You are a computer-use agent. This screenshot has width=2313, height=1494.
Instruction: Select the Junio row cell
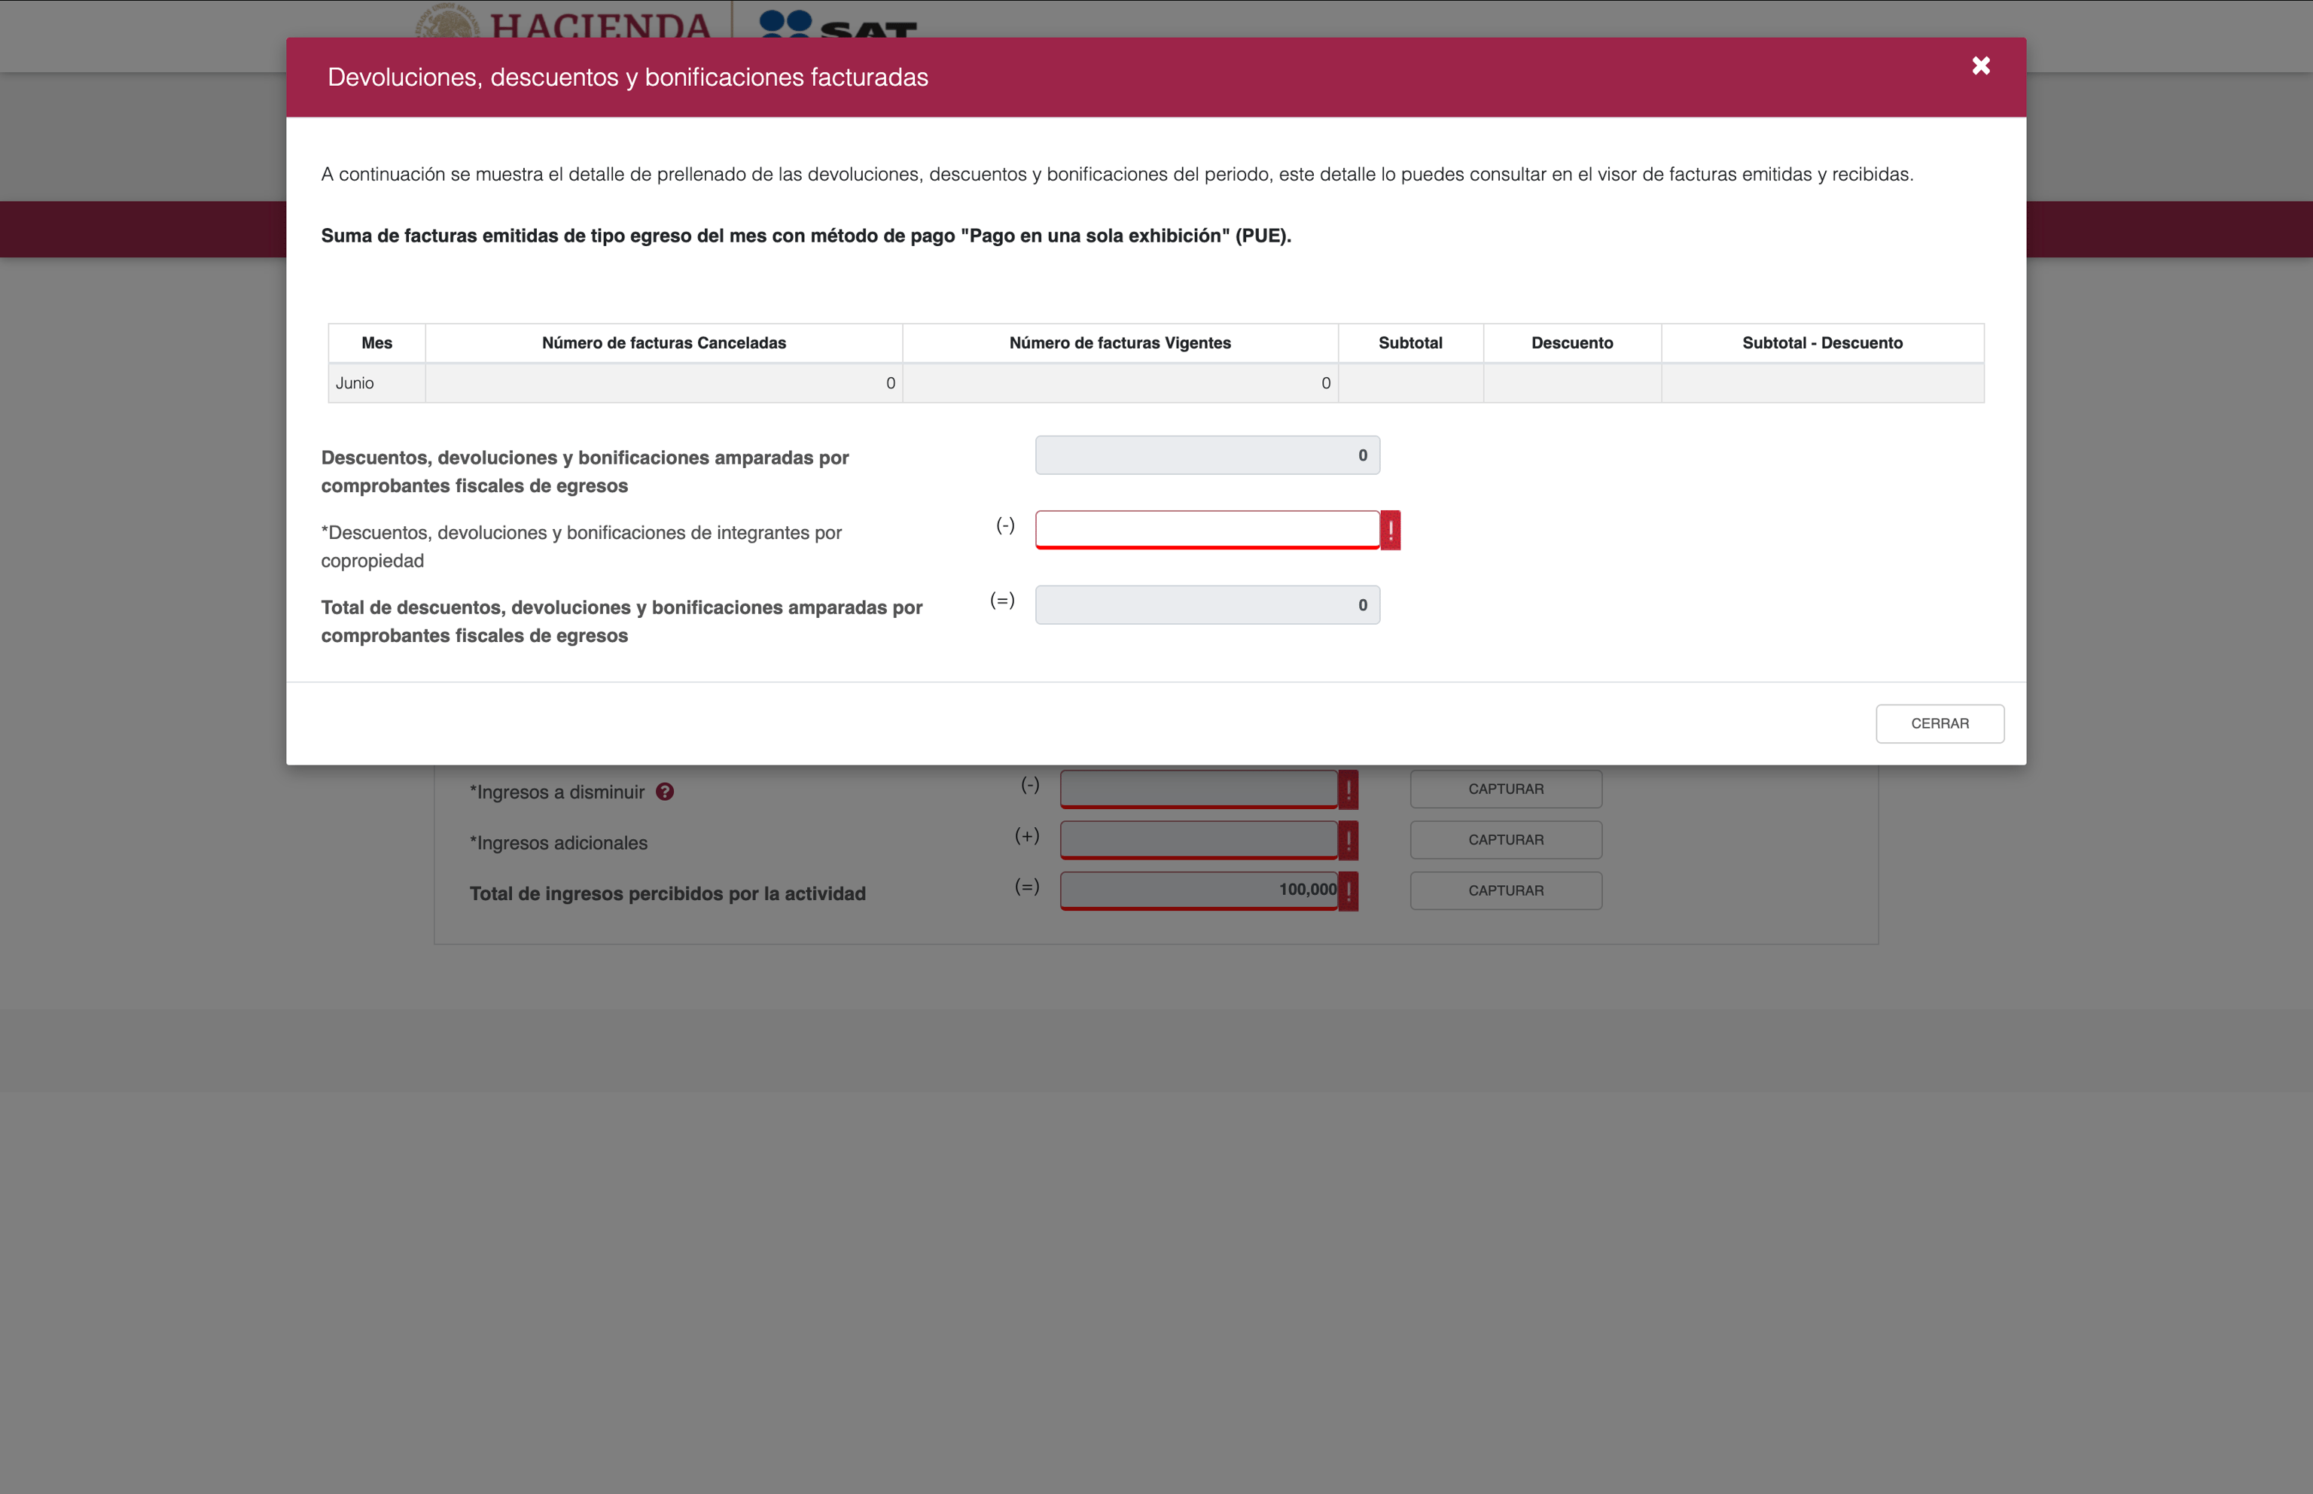pos(376,383)
